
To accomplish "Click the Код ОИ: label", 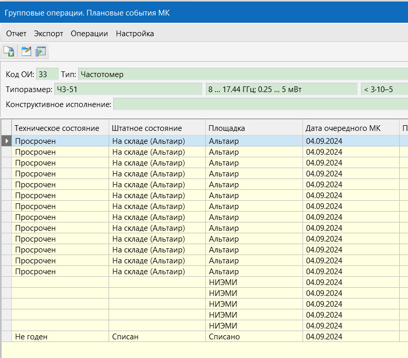I will pyautogui.click(x=20, y=74).
